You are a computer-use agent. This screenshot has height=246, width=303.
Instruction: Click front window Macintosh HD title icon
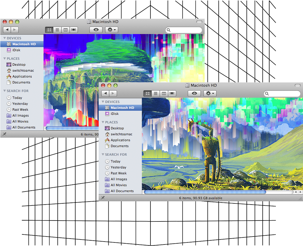point(187,85)
